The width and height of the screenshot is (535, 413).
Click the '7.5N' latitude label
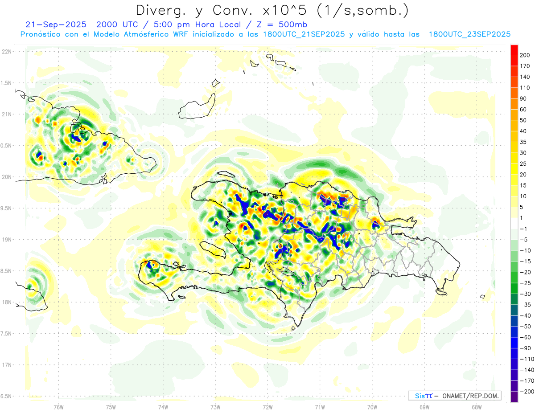7,334
